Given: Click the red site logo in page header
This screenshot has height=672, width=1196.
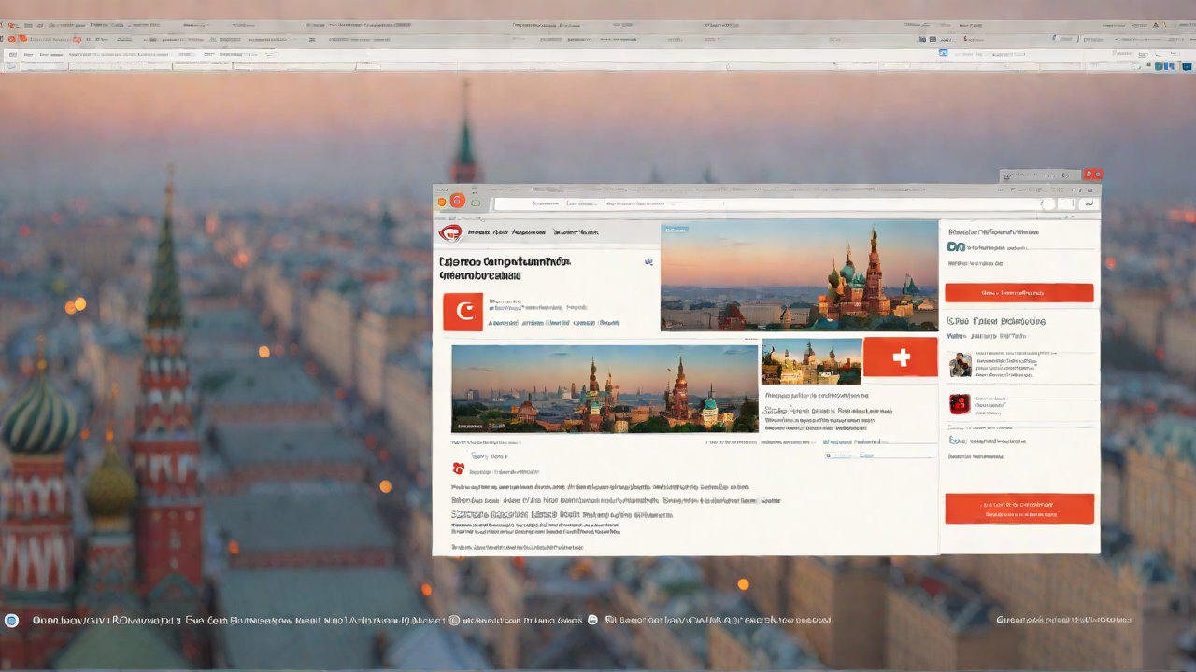Looking at the screenshot, I should [451, 233].
